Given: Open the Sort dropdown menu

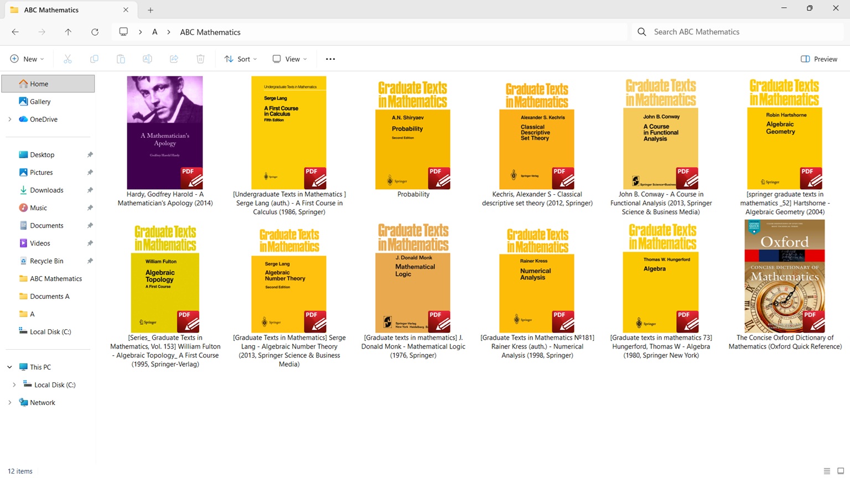Looking at the screenshot, I should tap(241, 59).
